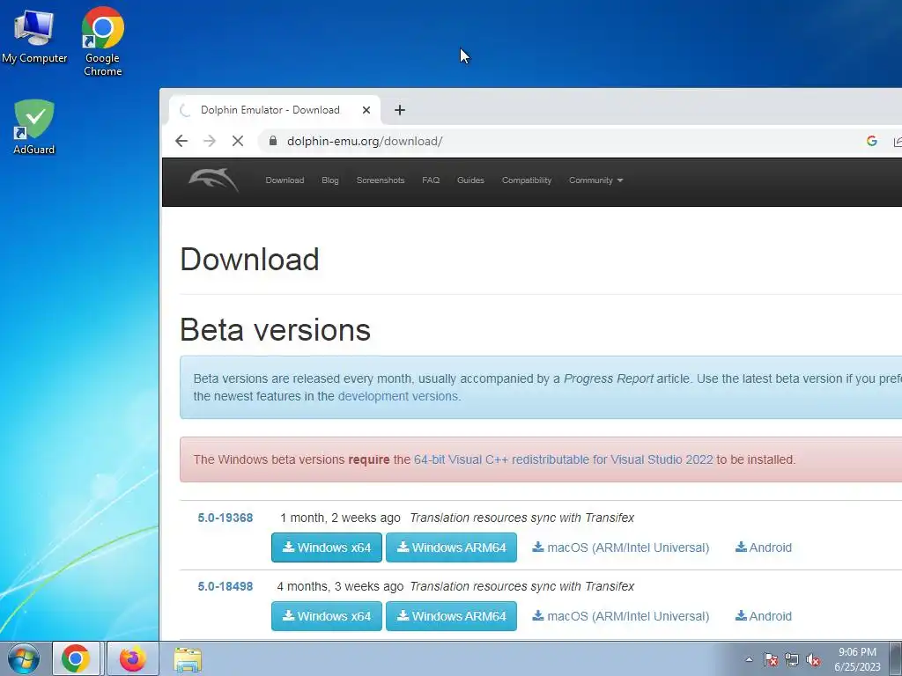The image size is (902, 676).
Task: Close the Dolphin Emulator tab
Action: pyautogui.click(x=366, y=110)
